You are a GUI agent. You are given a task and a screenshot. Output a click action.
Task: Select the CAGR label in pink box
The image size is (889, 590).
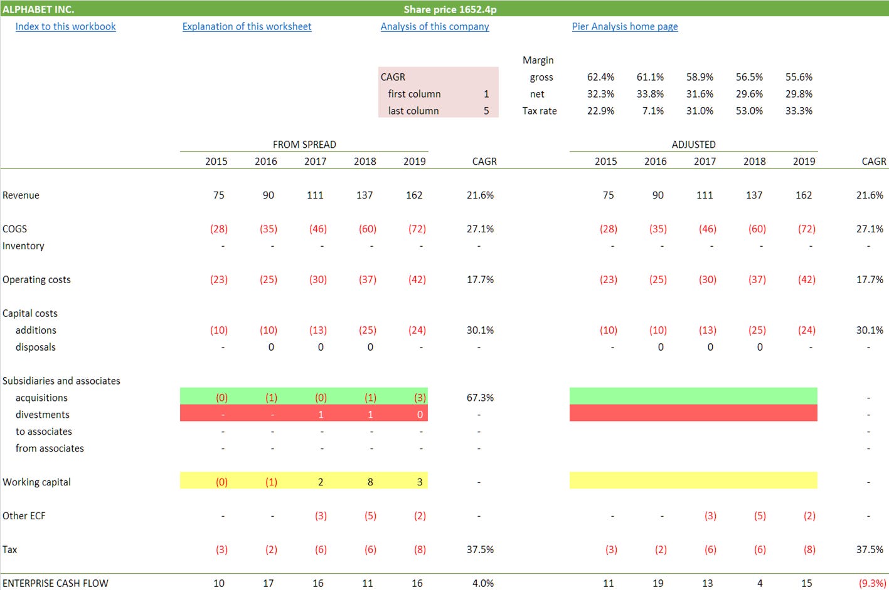click(393, 77)
